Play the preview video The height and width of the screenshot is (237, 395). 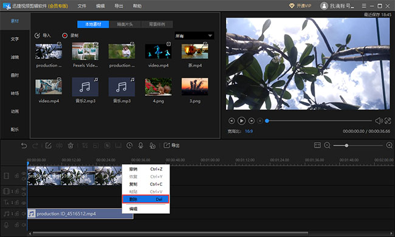pyautogui.click(x=241, y=121)
